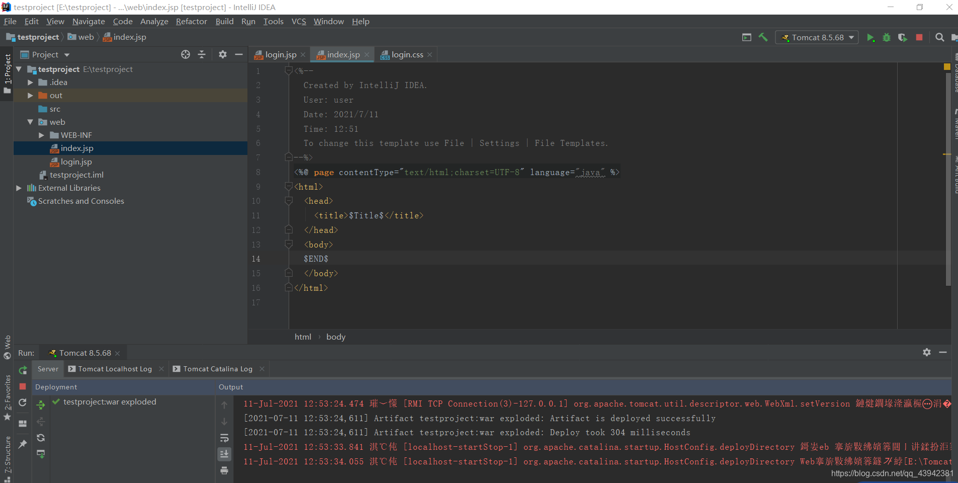Expand the .idea folder
958x483 pixels.
coord(30,83)
